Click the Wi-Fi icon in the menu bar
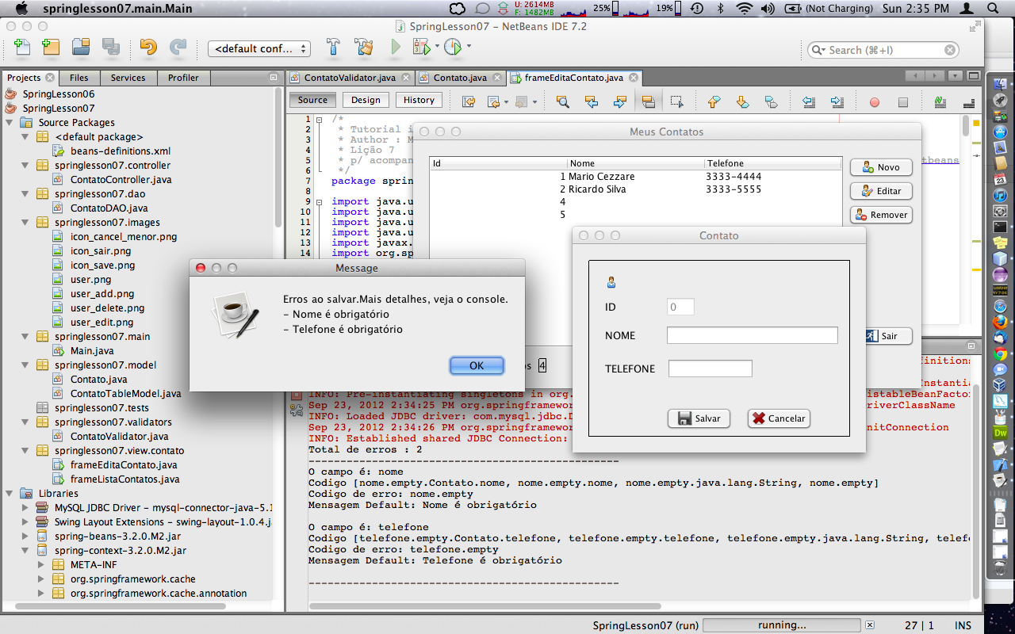The image size is (1015, 634). click(744, 8)
